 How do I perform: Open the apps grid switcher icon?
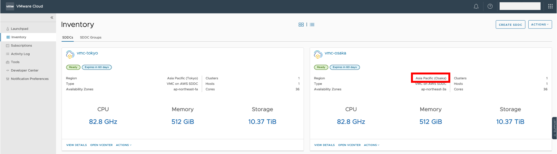coord(550,6)
